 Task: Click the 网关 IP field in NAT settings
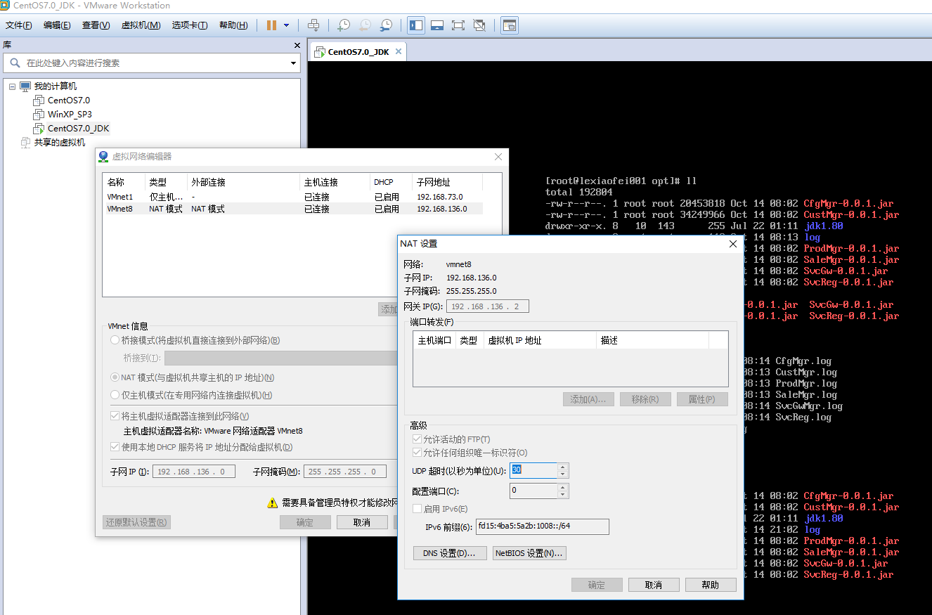tap(487, 306)
